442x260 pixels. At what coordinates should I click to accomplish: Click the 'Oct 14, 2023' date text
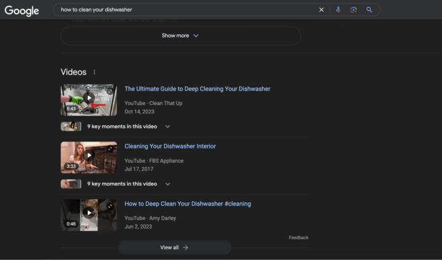[139, 112]
